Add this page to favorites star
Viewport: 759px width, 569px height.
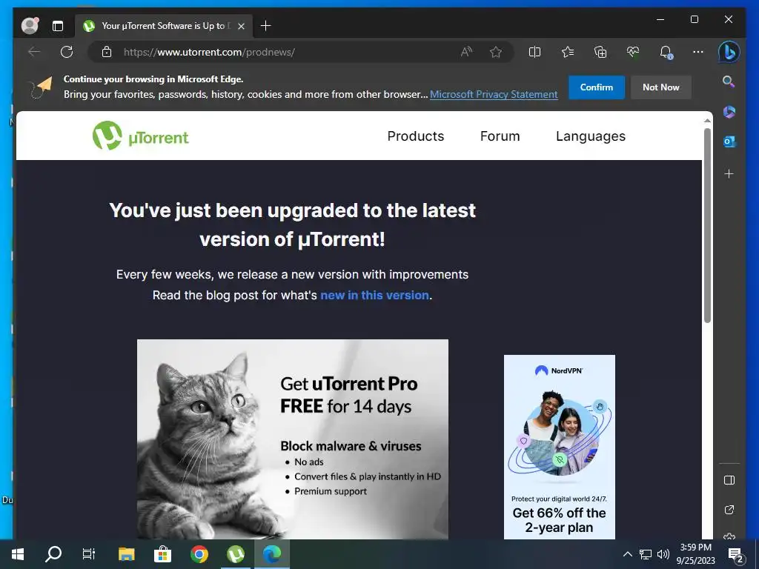click(x=496, y=52)
